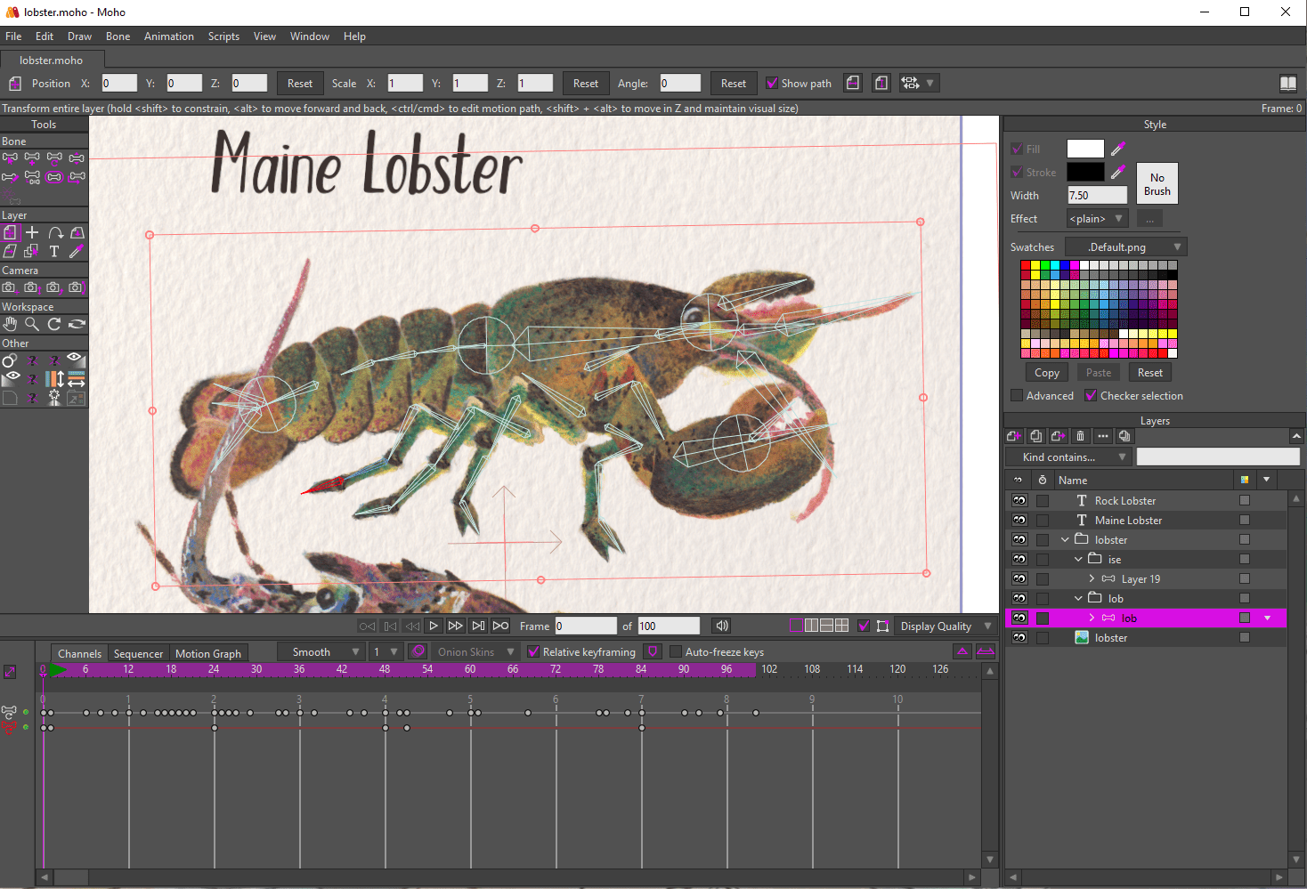Click the Onion Skins circle icon

pos(418,651)
